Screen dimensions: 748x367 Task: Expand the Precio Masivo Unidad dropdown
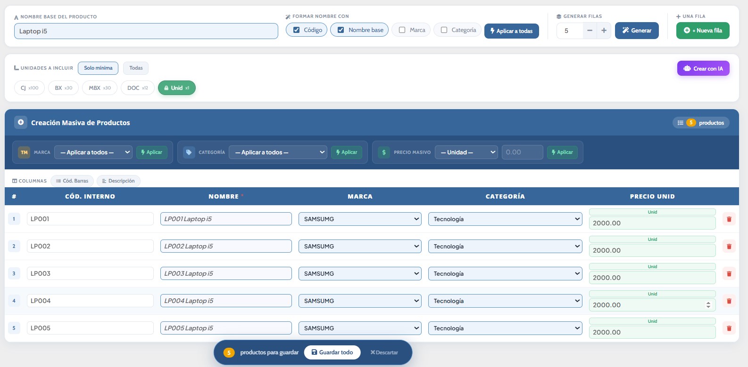tap(466, 152)
